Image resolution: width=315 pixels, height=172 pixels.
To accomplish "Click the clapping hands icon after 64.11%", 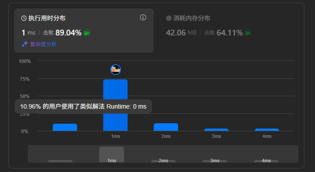I will [248, 32].
